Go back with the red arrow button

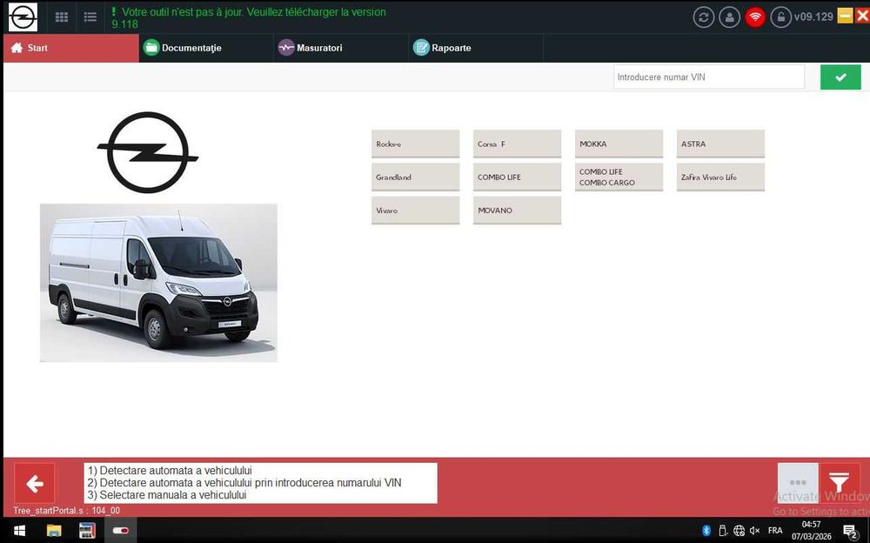(35, 484)
